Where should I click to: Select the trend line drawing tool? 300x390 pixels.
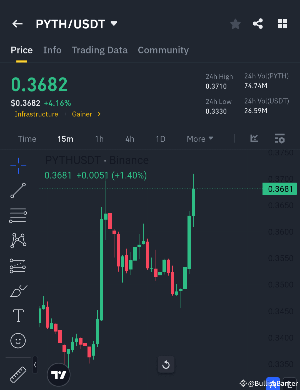[18, 191]
